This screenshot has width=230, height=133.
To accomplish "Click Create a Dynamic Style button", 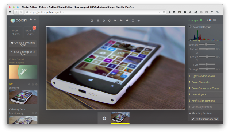I will pos(23,44).
